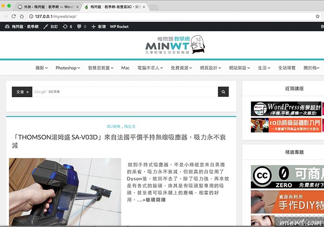Viewport: 324px width, 227px height.
Task: Click the 新增 label in admin bar
Action: click(x=102, y=26)
